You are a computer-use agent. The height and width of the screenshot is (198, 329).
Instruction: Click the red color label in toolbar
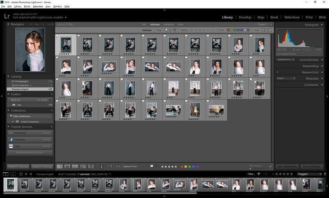[x=182, y=166]
